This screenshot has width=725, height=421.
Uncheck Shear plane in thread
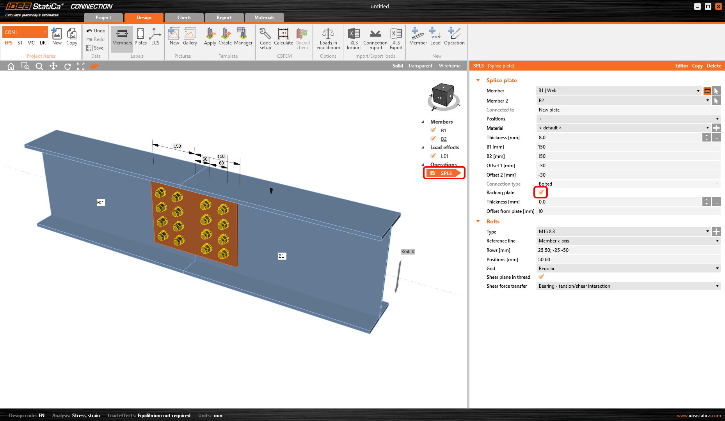[541, 277]
